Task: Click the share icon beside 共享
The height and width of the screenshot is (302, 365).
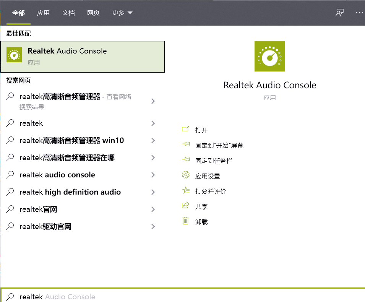Action: (186, 206)
